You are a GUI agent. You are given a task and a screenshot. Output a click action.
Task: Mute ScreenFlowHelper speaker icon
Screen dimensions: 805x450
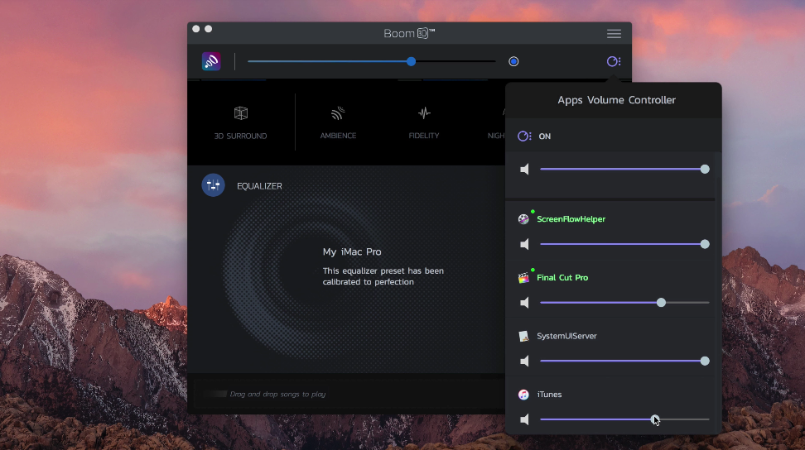point(524,244)
